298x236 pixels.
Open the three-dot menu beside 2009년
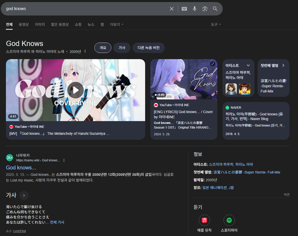coord(85,51)
